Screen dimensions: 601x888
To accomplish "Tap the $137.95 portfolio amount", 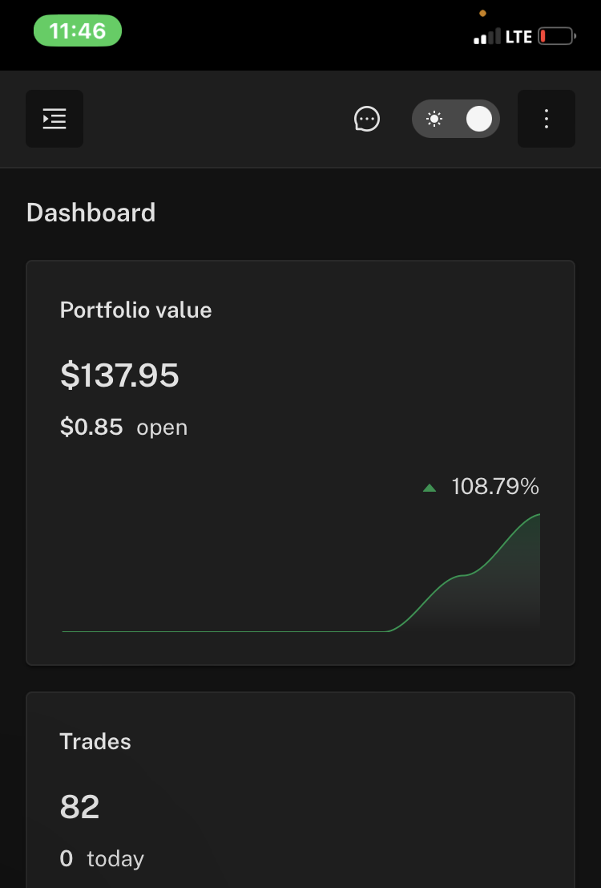I will click(119, 375).
